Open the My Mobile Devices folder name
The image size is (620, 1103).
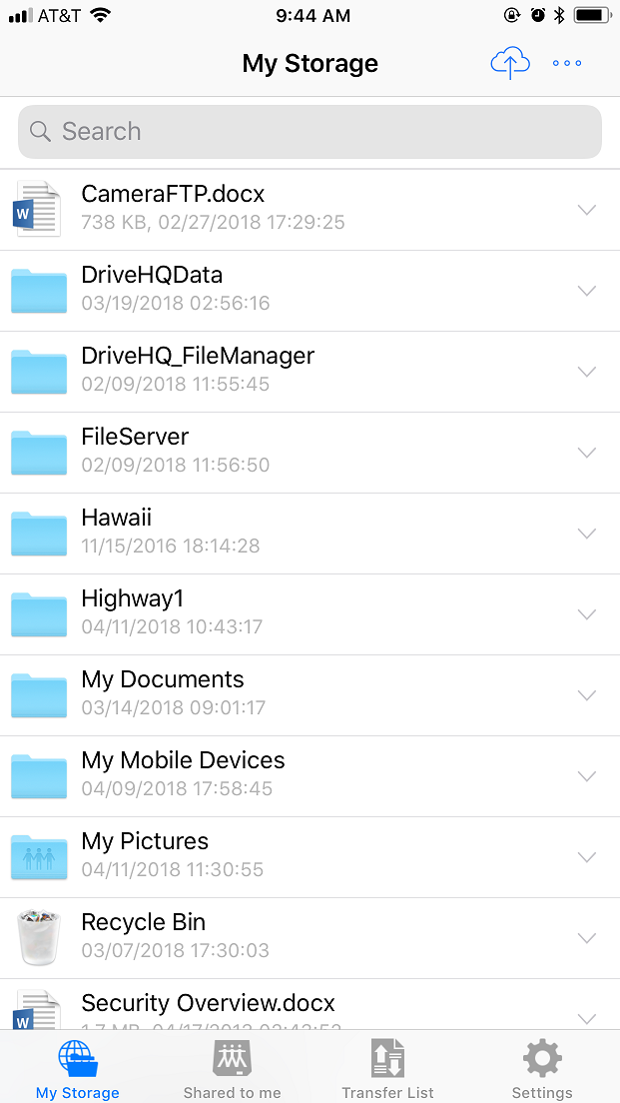point(183,760)
